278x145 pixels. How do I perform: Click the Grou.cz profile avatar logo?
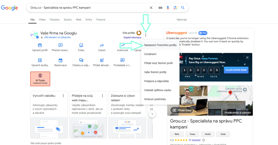coord(34,34)
